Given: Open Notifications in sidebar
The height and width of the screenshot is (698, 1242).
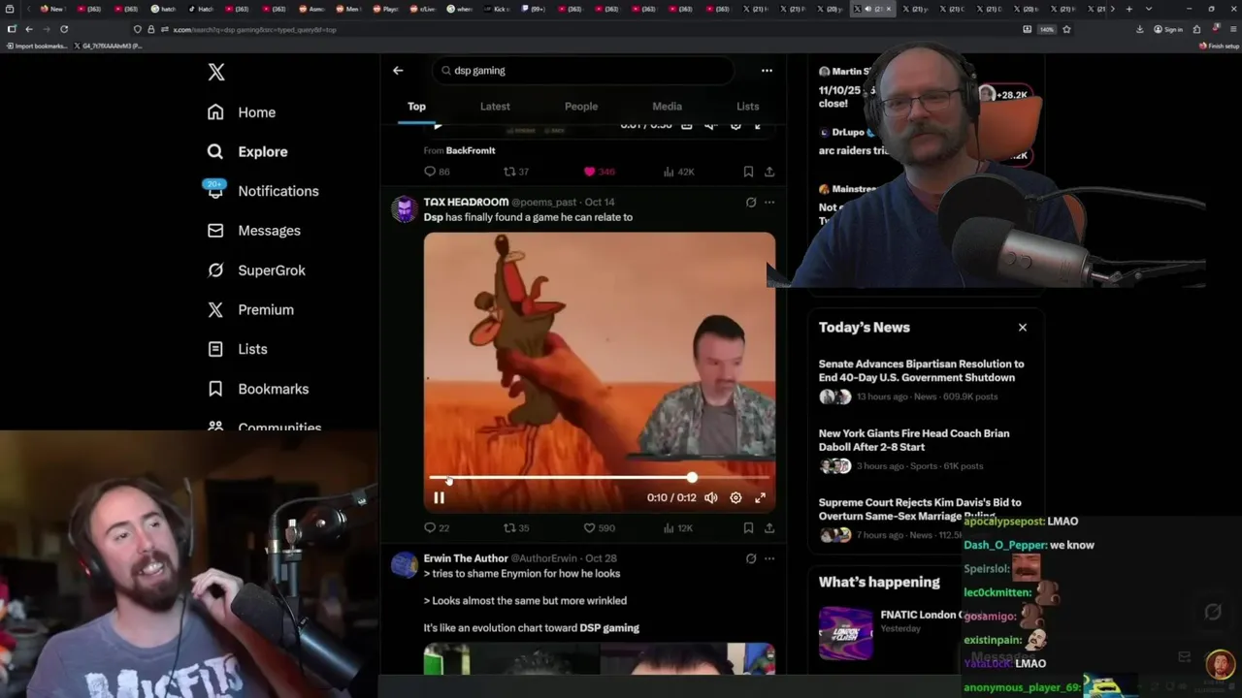Looking at the screenshot, I should tap(262, 191).
